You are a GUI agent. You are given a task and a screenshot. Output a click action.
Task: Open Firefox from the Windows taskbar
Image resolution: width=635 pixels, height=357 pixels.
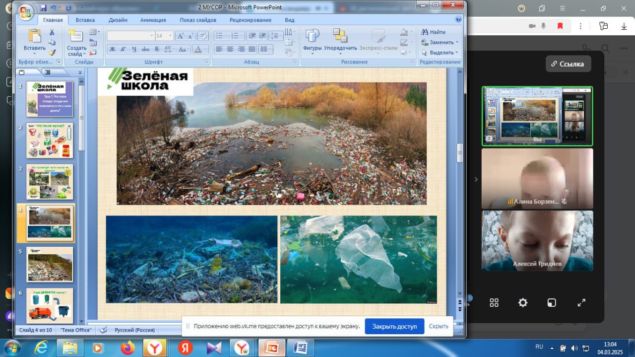(127, 348)
